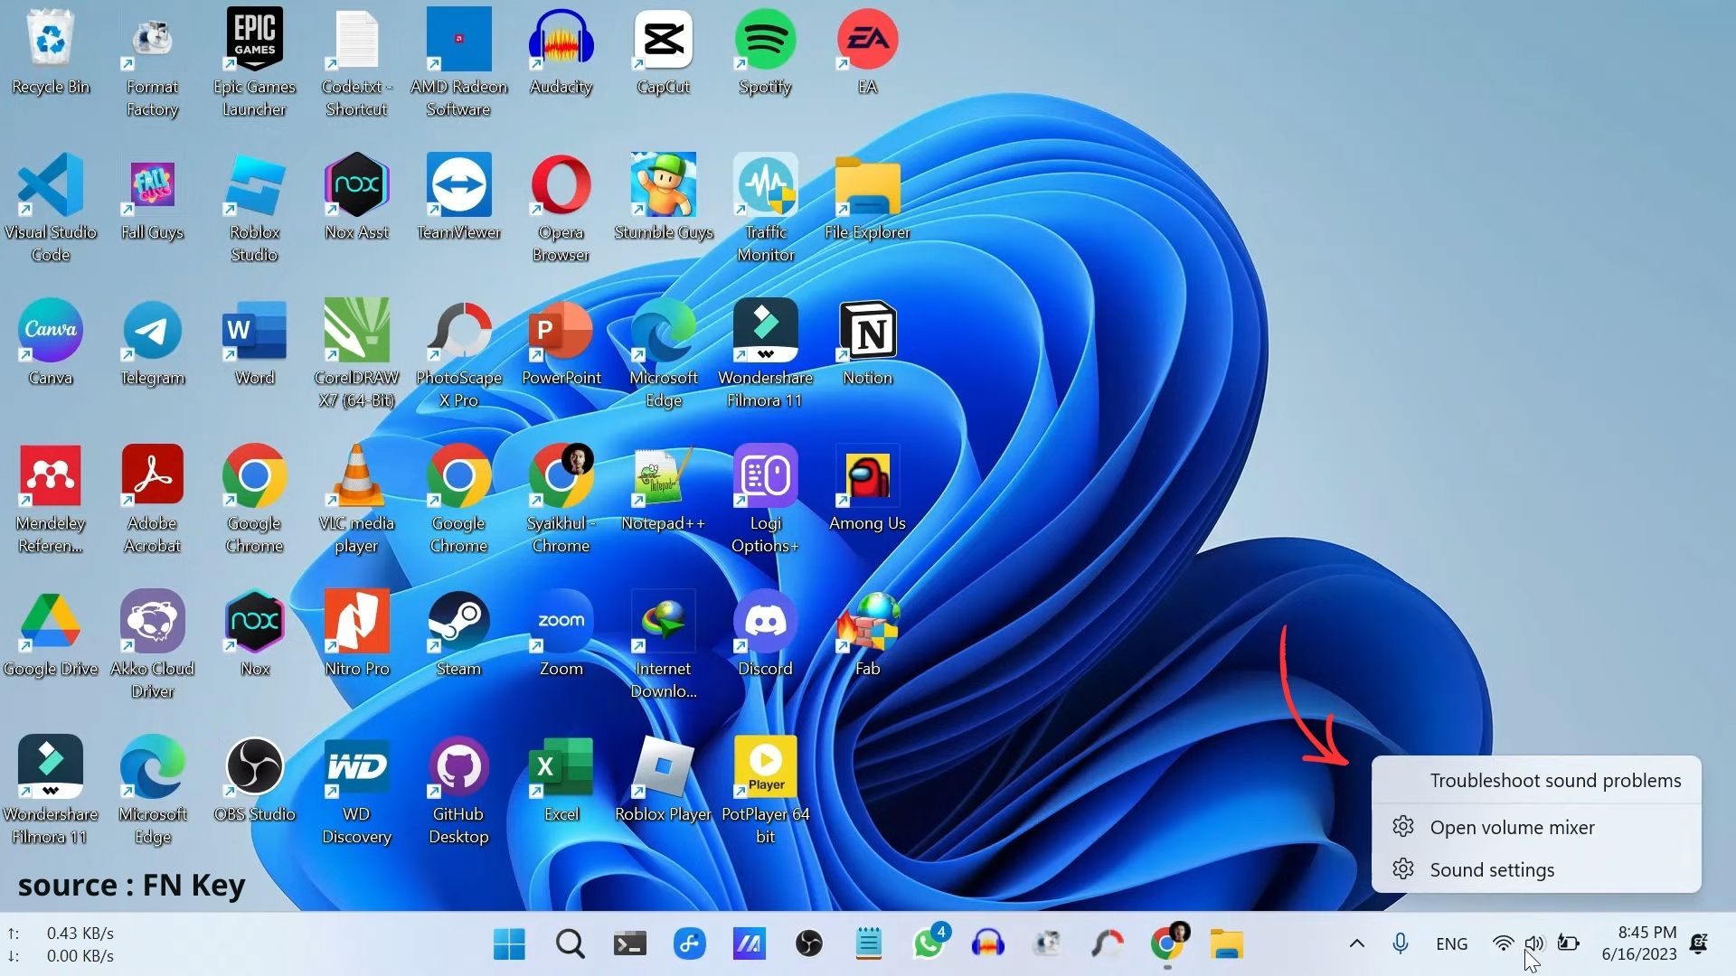Screen dimensions: 1736x976
Task: Select the Mendeley Reference Manager icon
Action: tap(51, 499)
